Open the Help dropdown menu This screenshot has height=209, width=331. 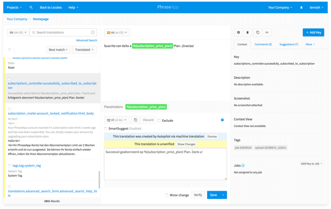click(x=73, y=7)
